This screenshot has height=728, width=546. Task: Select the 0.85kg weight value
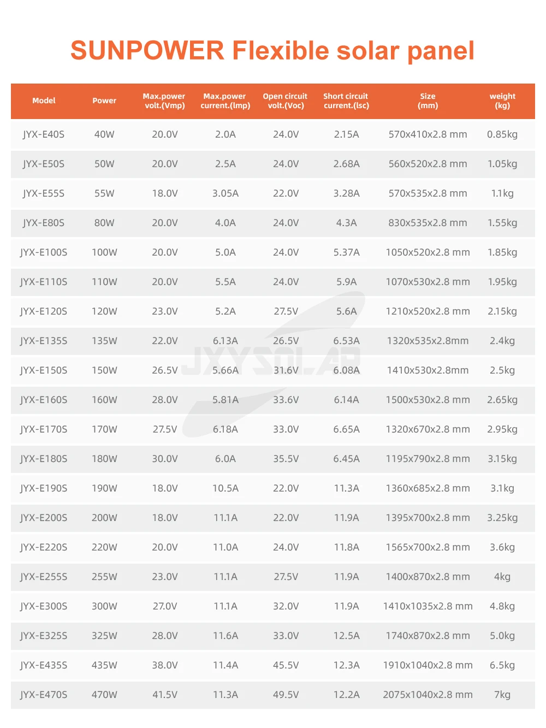pos(502,134)
